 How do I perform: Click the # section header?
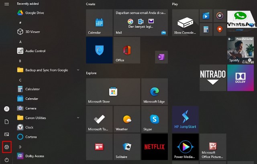click(20, 22)
